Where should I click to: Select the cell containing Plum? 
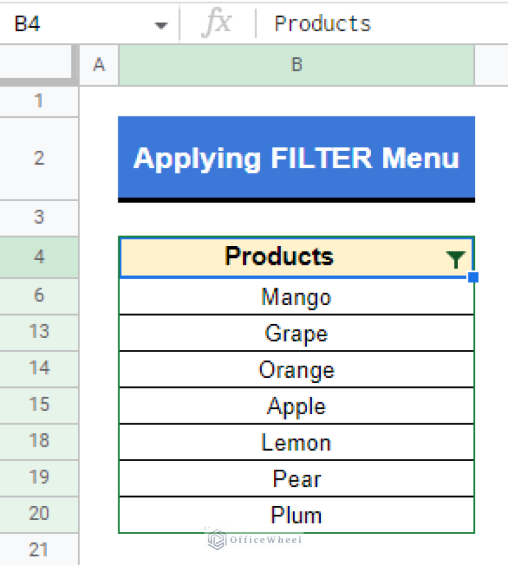296,514
